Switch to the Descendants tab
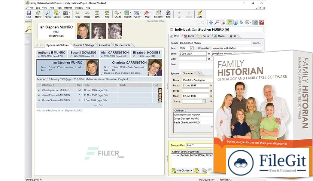The width and height of the screenshot is (313, 181). coord(122,45)
